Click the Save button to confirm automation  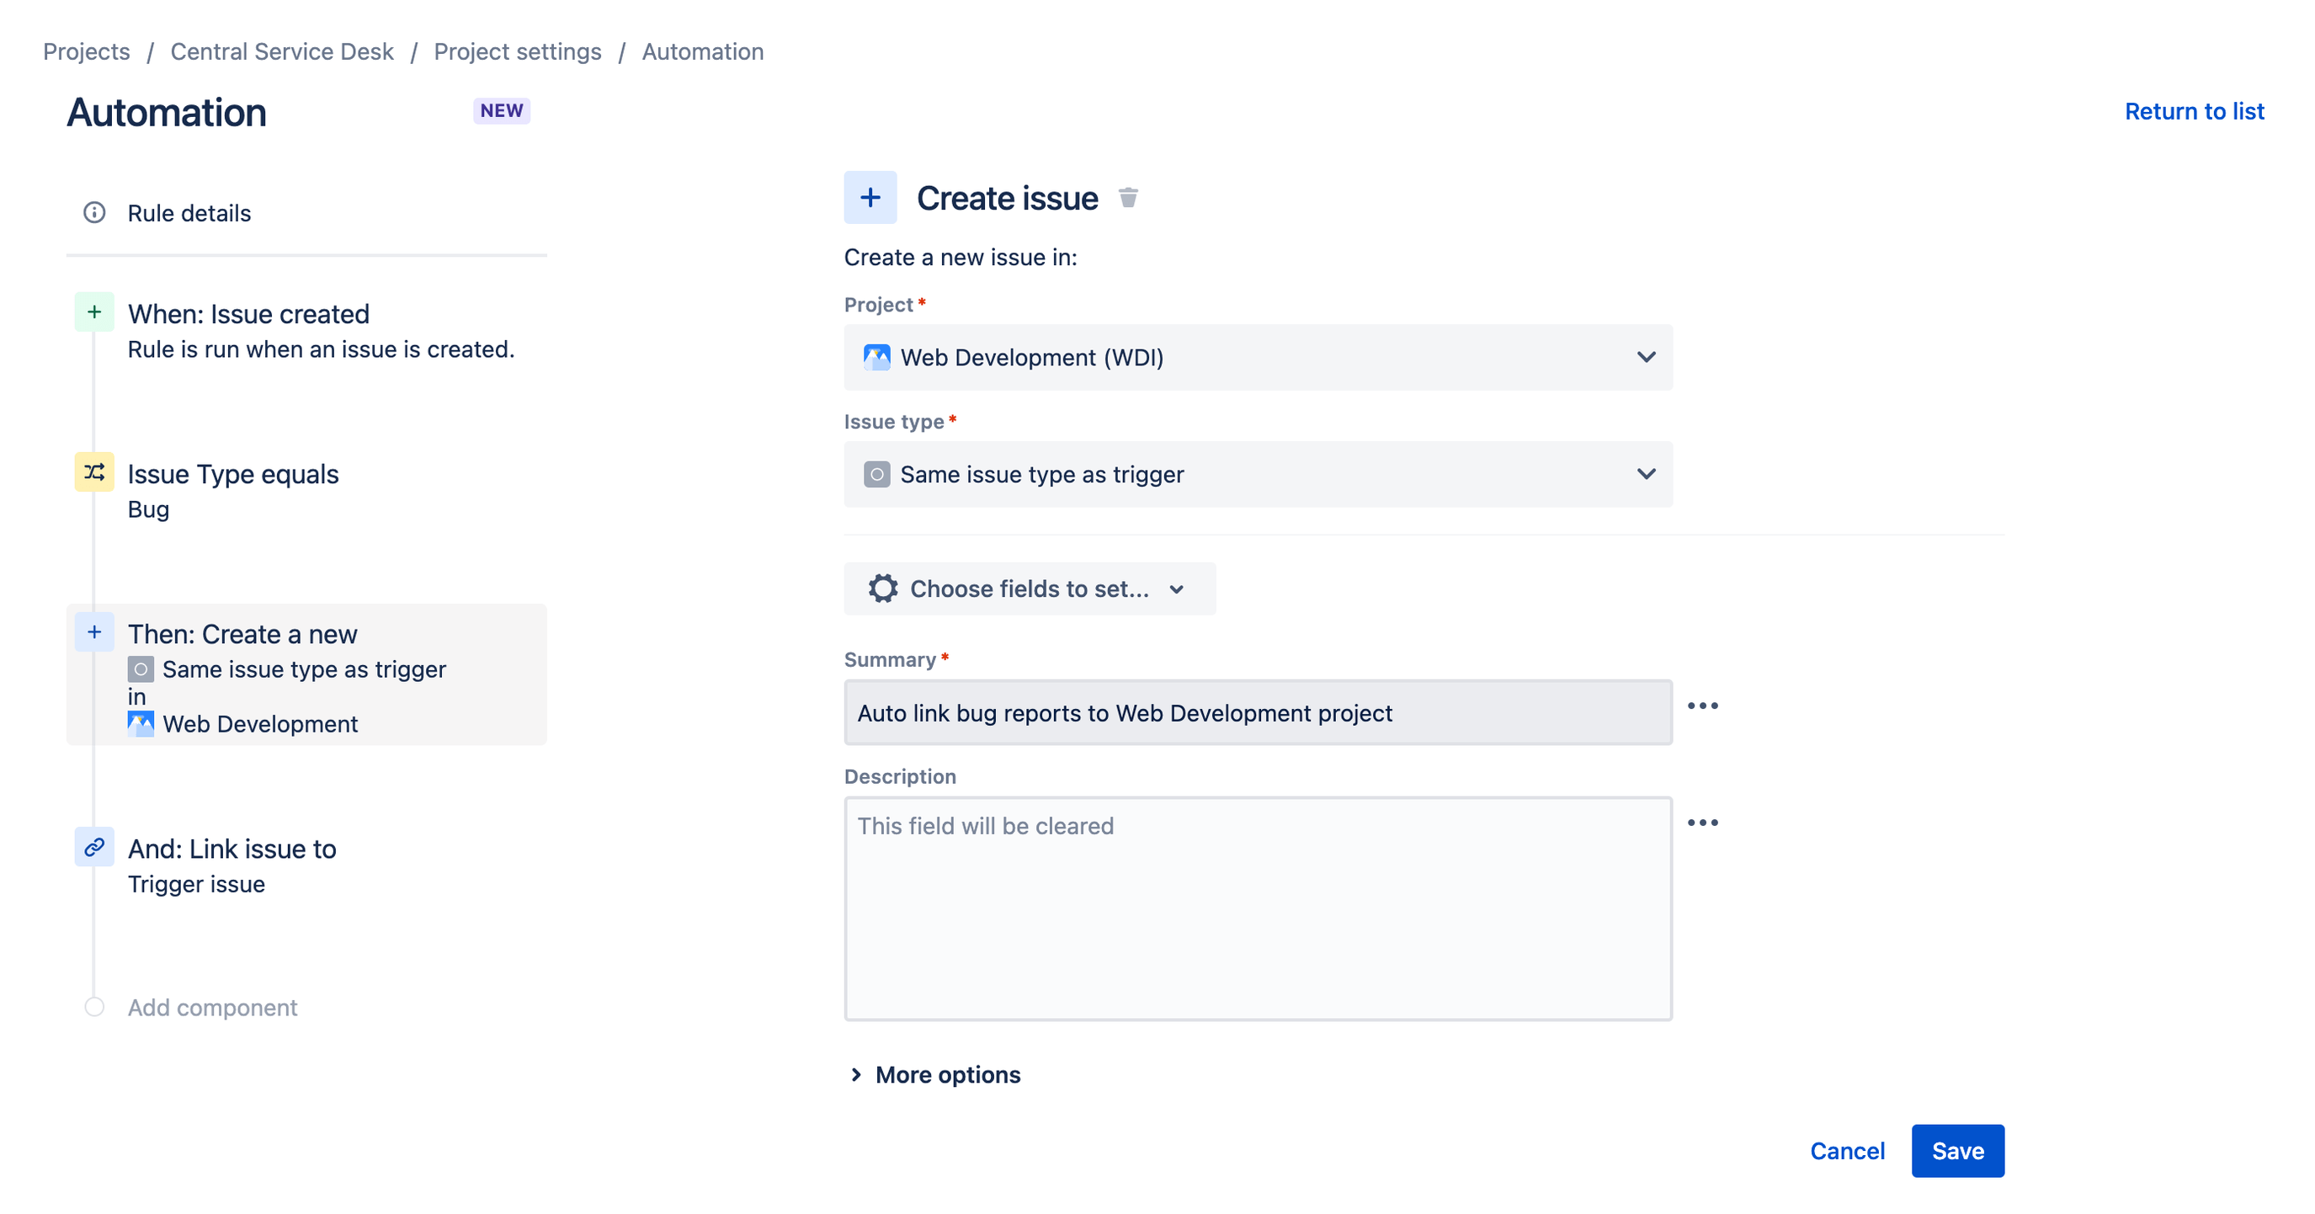click(x=1956, y=1151)
